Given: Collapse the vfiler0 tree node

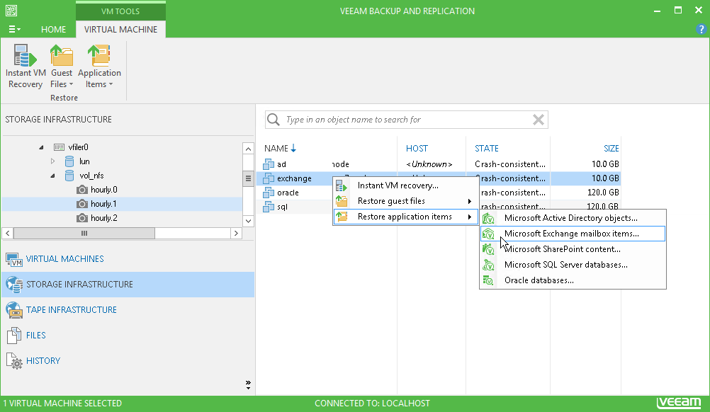Looking at the screenshot, I should pyautogui.click(x=41, y=147).
